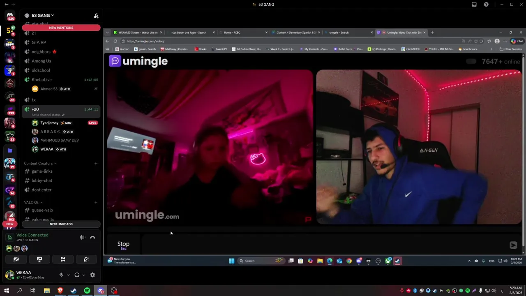
Task: Open Brave browser from the taskbar
Action: (x=60, y=291)
